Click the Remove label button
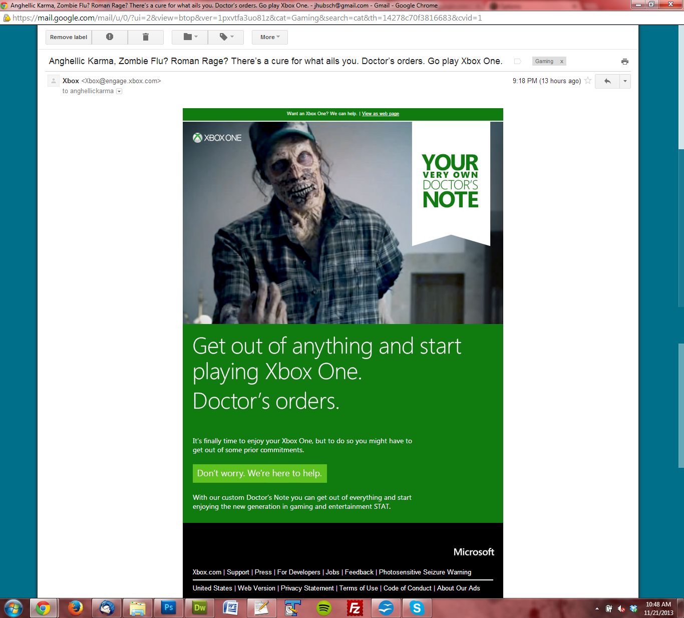The width and height of the screenshot is (684, 618). tap(69, 37)
